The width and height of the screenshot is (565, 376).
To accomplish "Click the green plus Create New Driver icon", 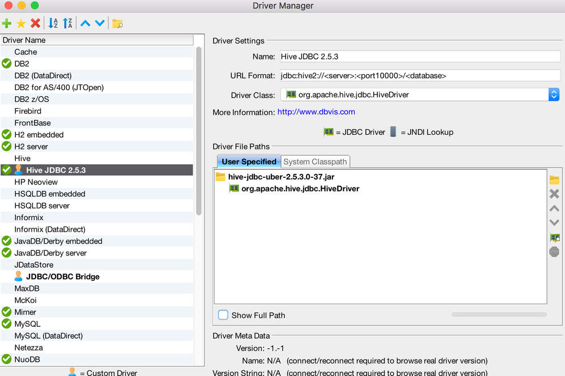I will (6, 23).
